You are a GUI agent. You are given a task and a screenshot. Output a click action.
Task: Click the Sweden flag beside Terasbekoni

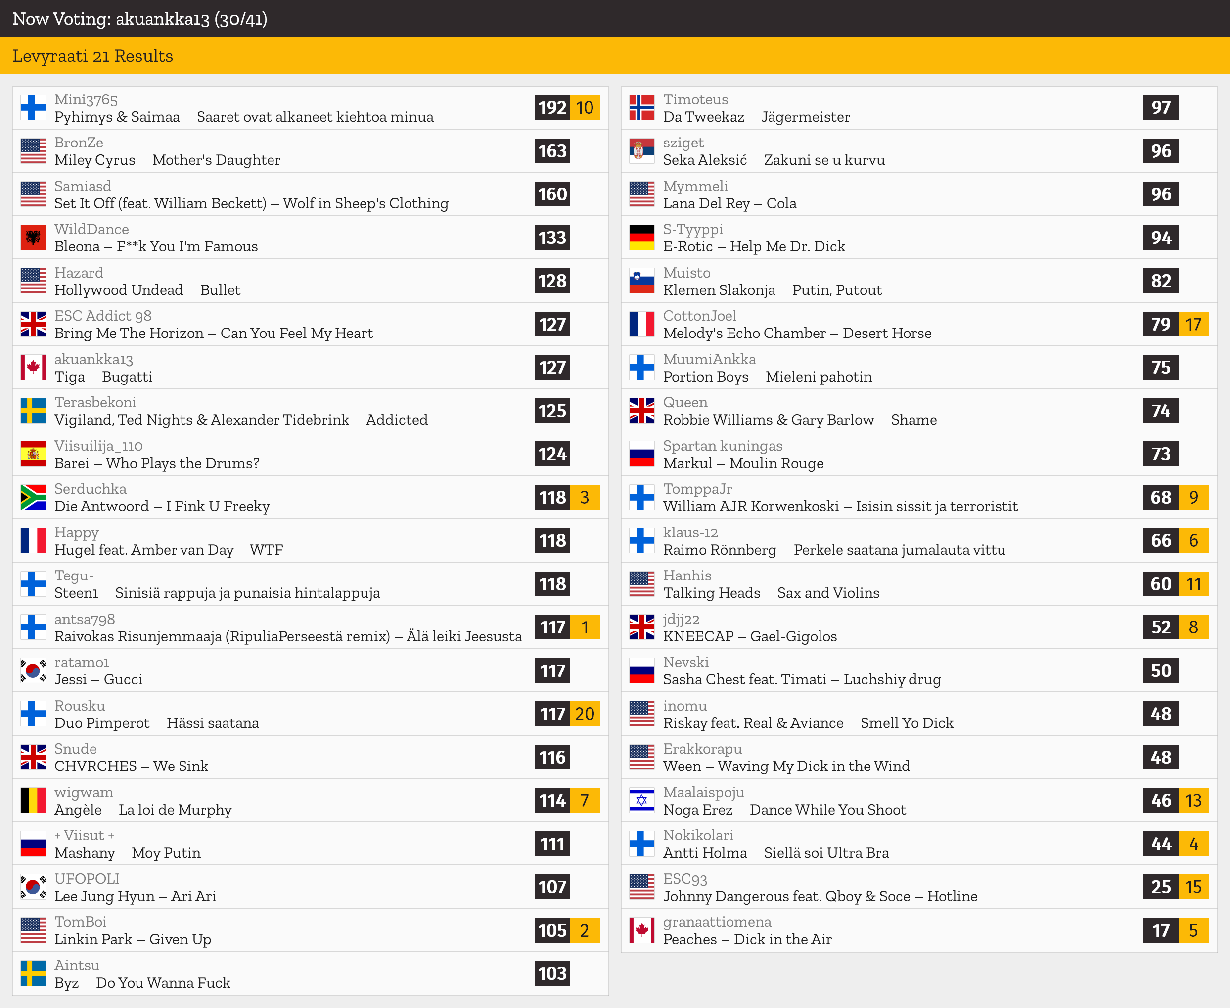(33, 411)
